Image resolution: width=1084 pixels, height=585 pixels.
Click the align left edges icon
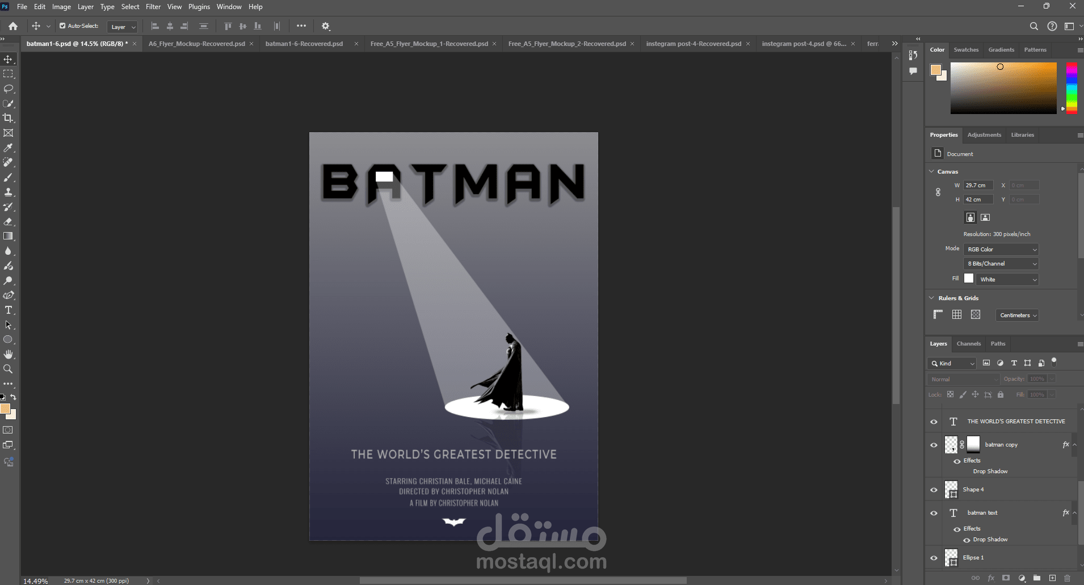[x=155, y=26]
